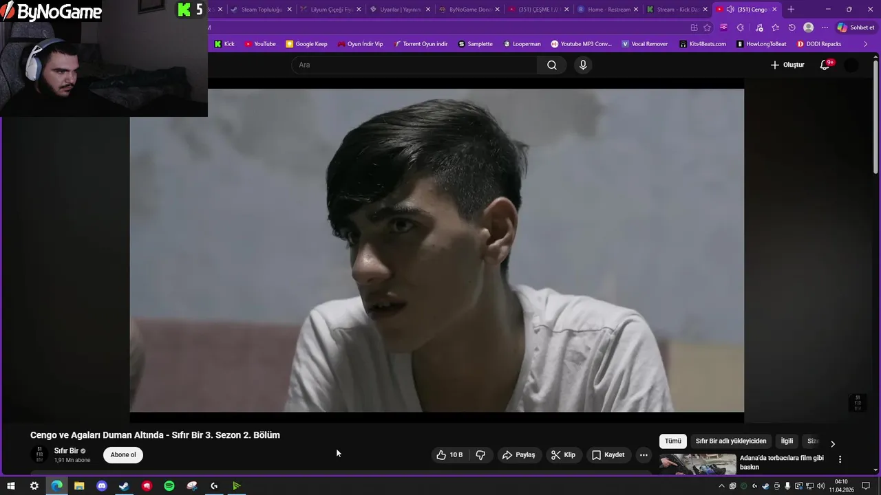This screenshot has width=881, height=495.
Task: Click the Ara search input field
Action: click(415, 65)
